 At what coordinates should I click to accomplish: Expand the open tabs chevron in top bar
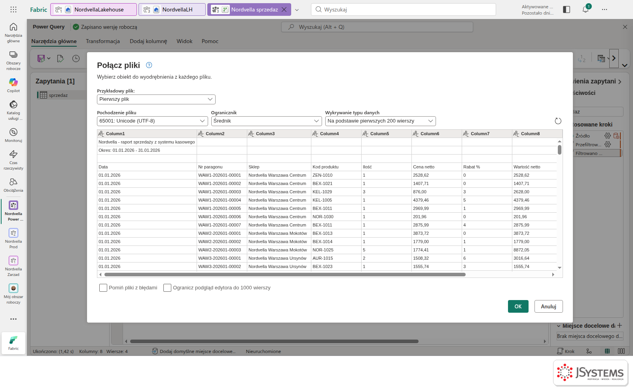point(297,10)
